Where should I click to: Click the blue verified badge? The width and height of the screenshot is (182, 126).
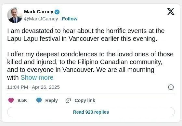[x=57, y=12]
